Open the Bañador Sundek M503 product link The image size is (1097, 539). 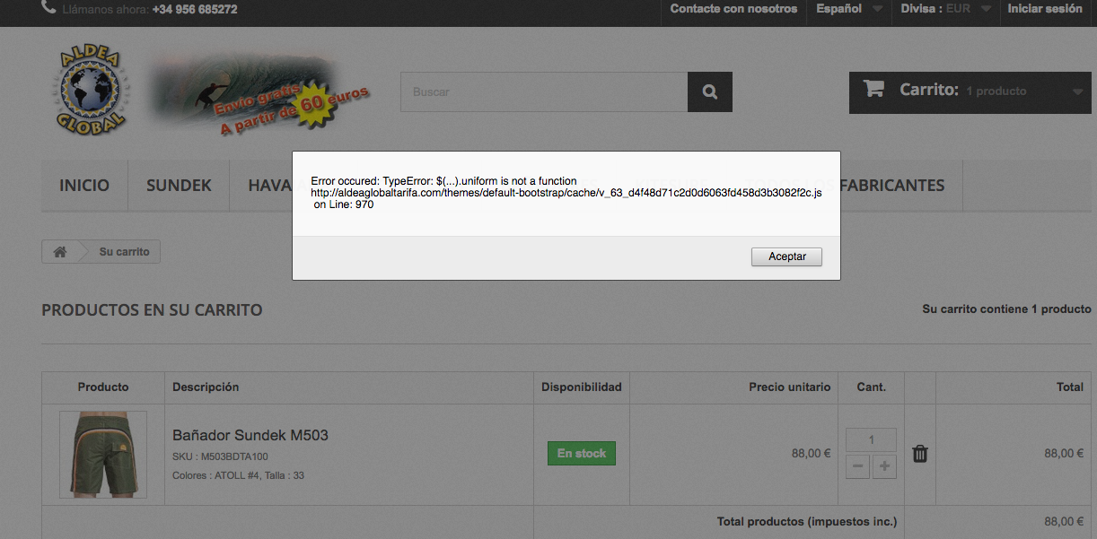[x=250, y=435]
